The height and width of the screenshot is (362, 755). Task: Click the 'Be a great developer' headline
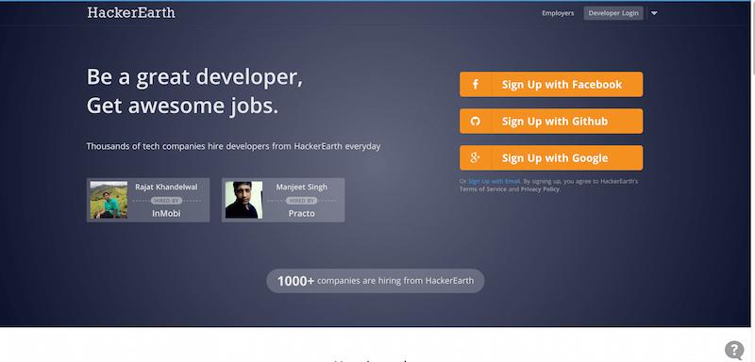click(195, 77)
